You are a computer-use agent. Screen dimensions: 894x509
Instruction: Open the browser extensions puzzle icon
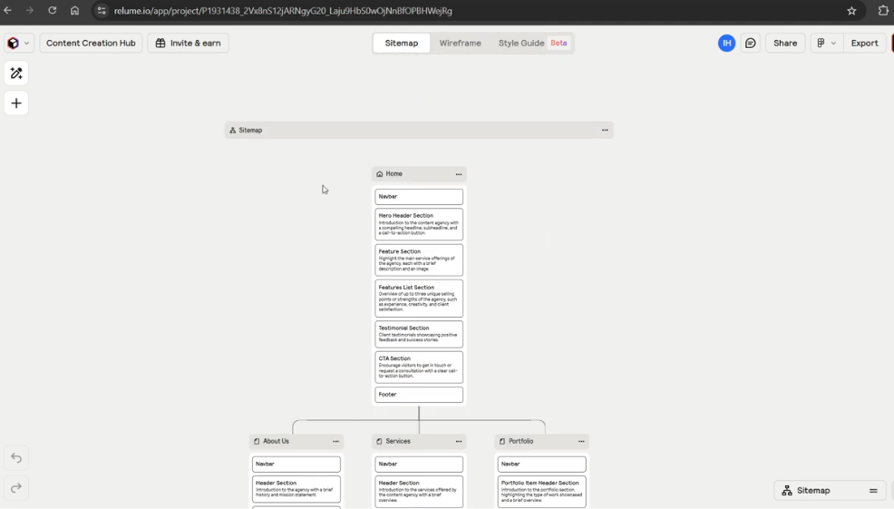883,11
